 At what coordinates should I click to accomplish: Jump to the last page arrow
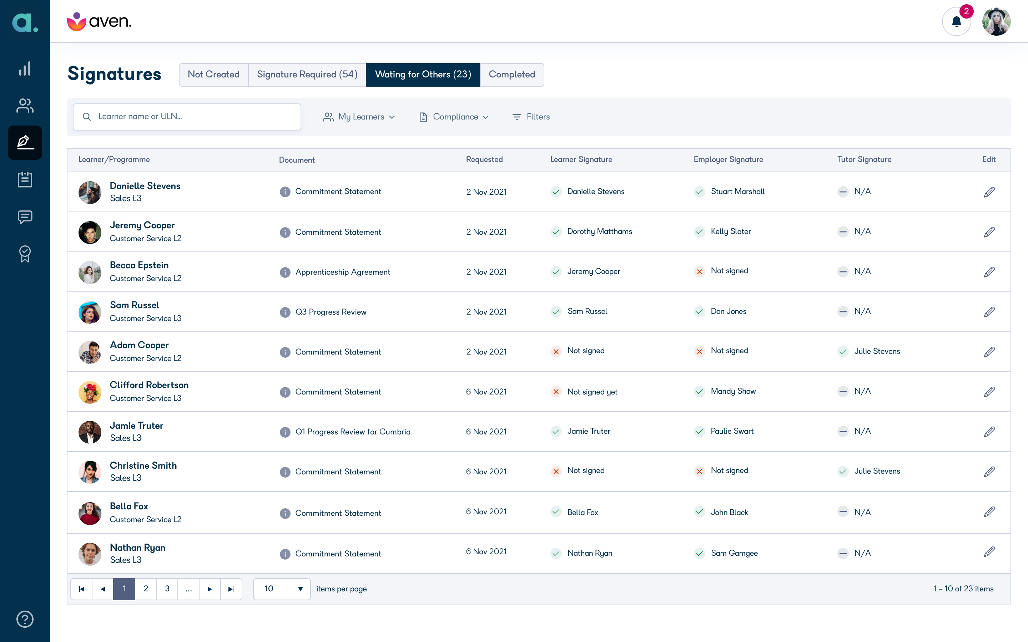tap(231, 589)
